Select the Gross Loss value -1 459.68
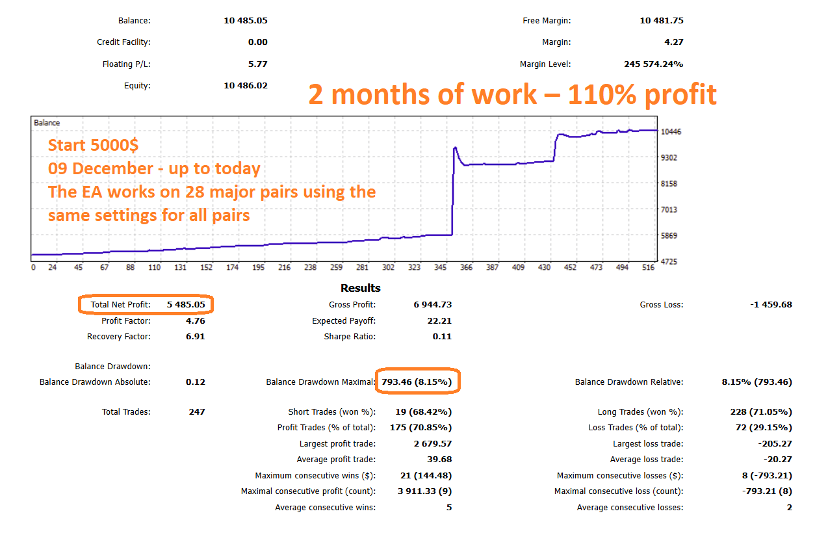815x546 pixels. click(771, 305)
